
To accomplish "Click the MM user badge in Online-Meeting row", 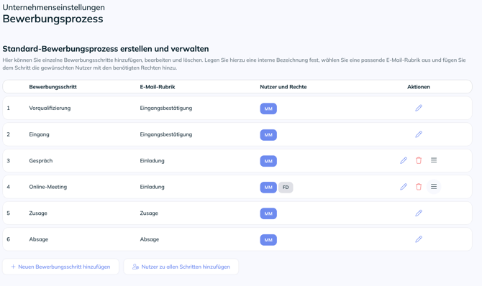I will (268, 188).
